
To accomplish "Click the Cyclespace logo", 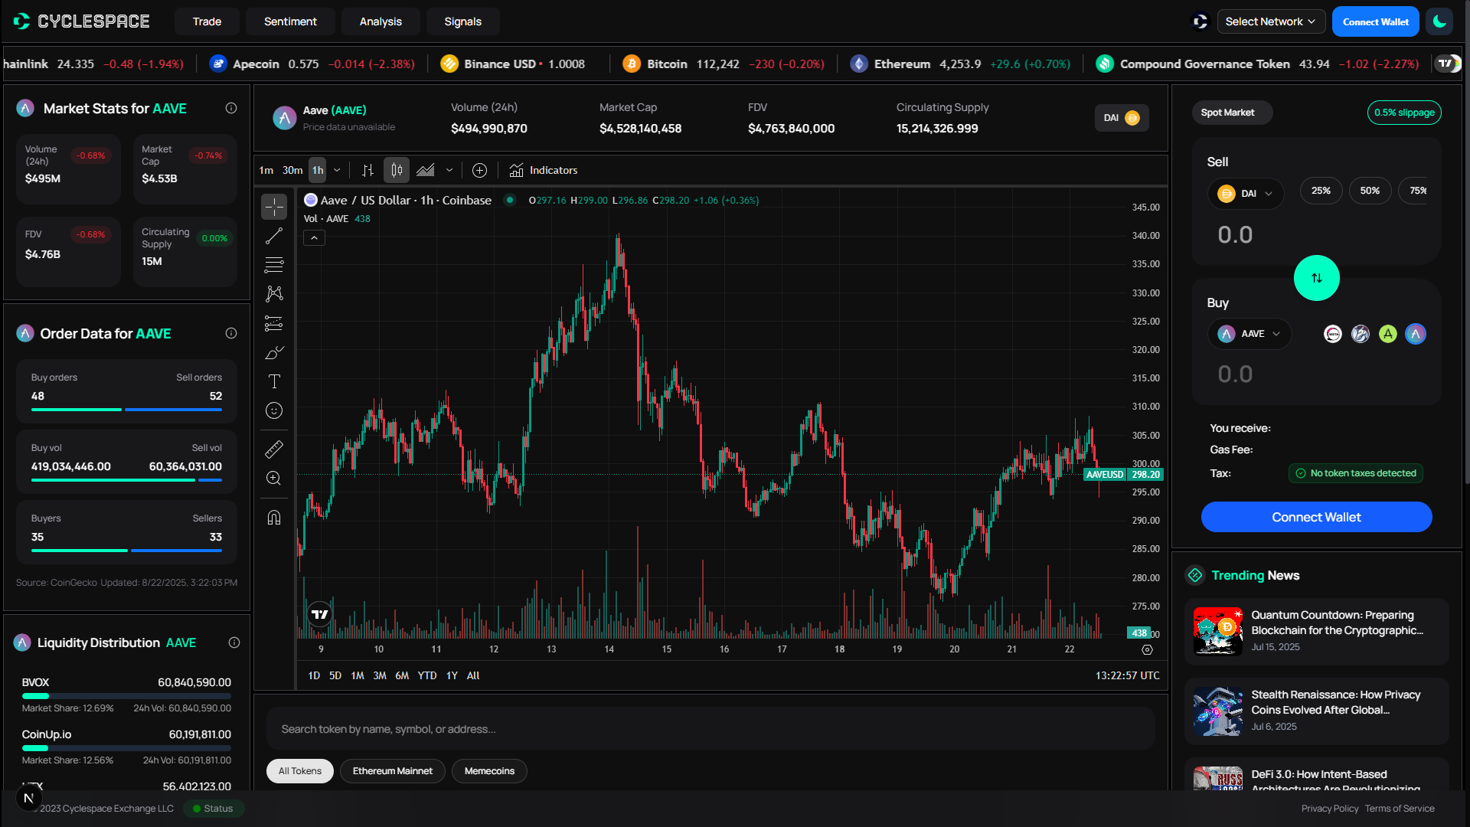I will coord(81,21).
